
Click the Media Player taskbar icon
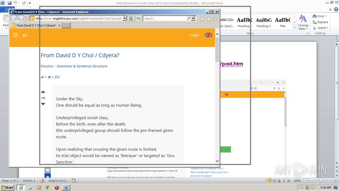[39, 188]
